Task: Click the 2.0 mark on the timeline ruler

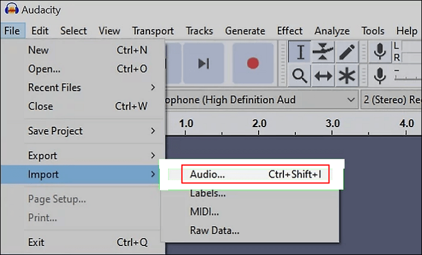Action: pyautogui.click(x=259, y=124)
